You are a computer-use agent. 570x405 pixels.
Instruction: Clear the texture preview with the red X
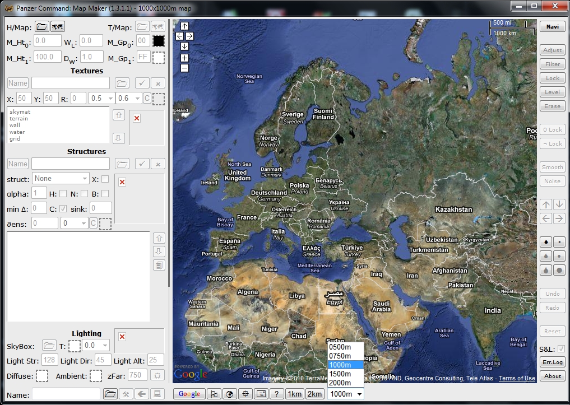(137, 118)
